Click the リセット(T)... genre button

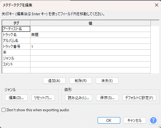(x=43, y=98)
